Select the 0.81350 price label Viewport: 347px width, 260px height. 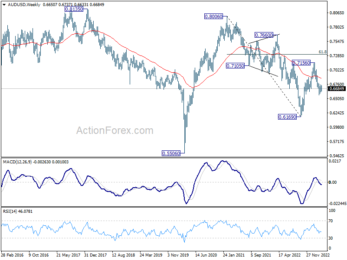point(74,9)
